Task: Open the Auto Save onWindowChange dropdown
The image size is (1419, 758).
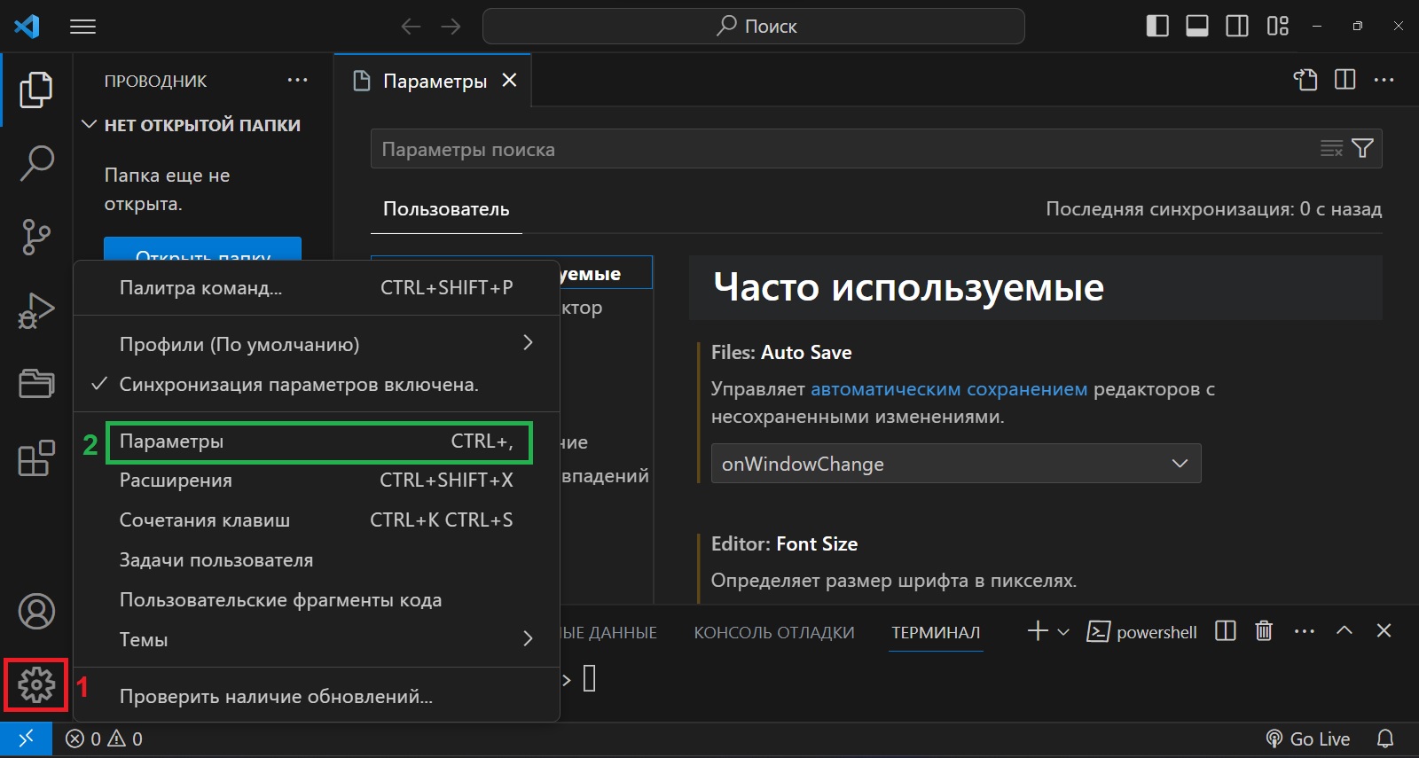Action: (x=956, y=464)
